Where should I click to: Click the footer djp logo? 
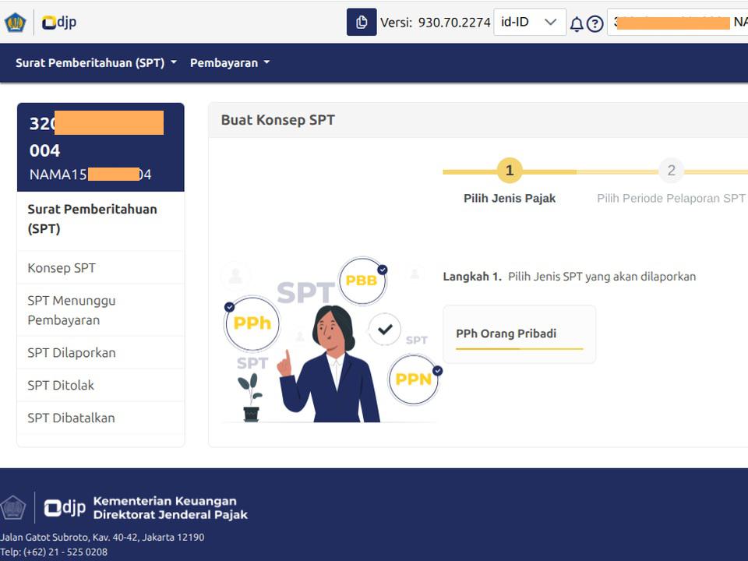point(65,507)
